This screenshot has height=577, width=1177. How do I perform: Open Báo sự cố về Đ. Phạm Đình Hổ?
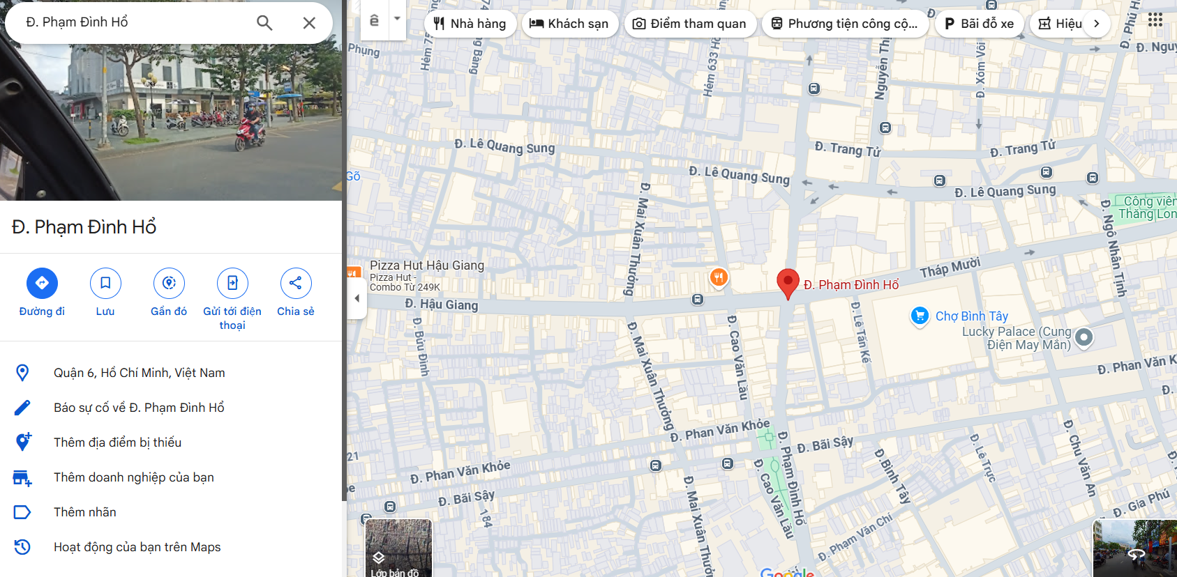(171, 408)
